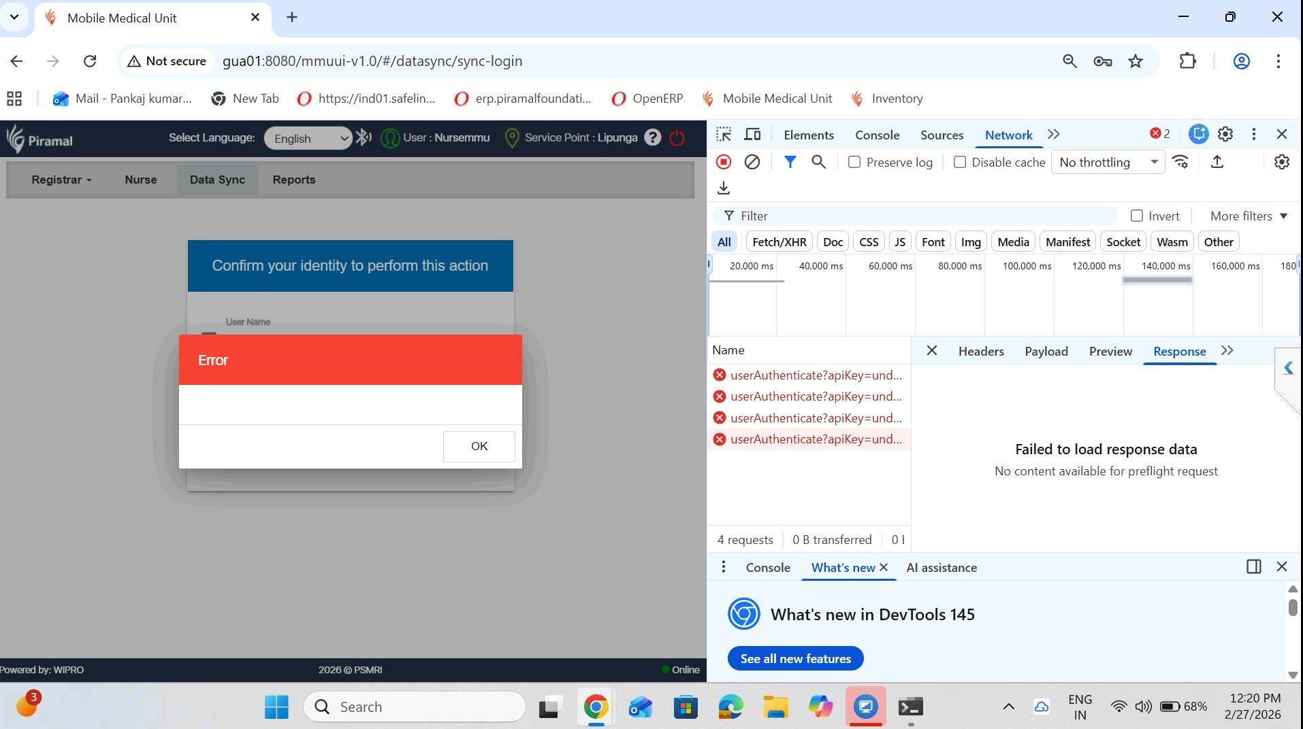The width and height of the screenshot is (1303, 729).
Task: Open the Select Language dropdown
Action: pos(308,139)
